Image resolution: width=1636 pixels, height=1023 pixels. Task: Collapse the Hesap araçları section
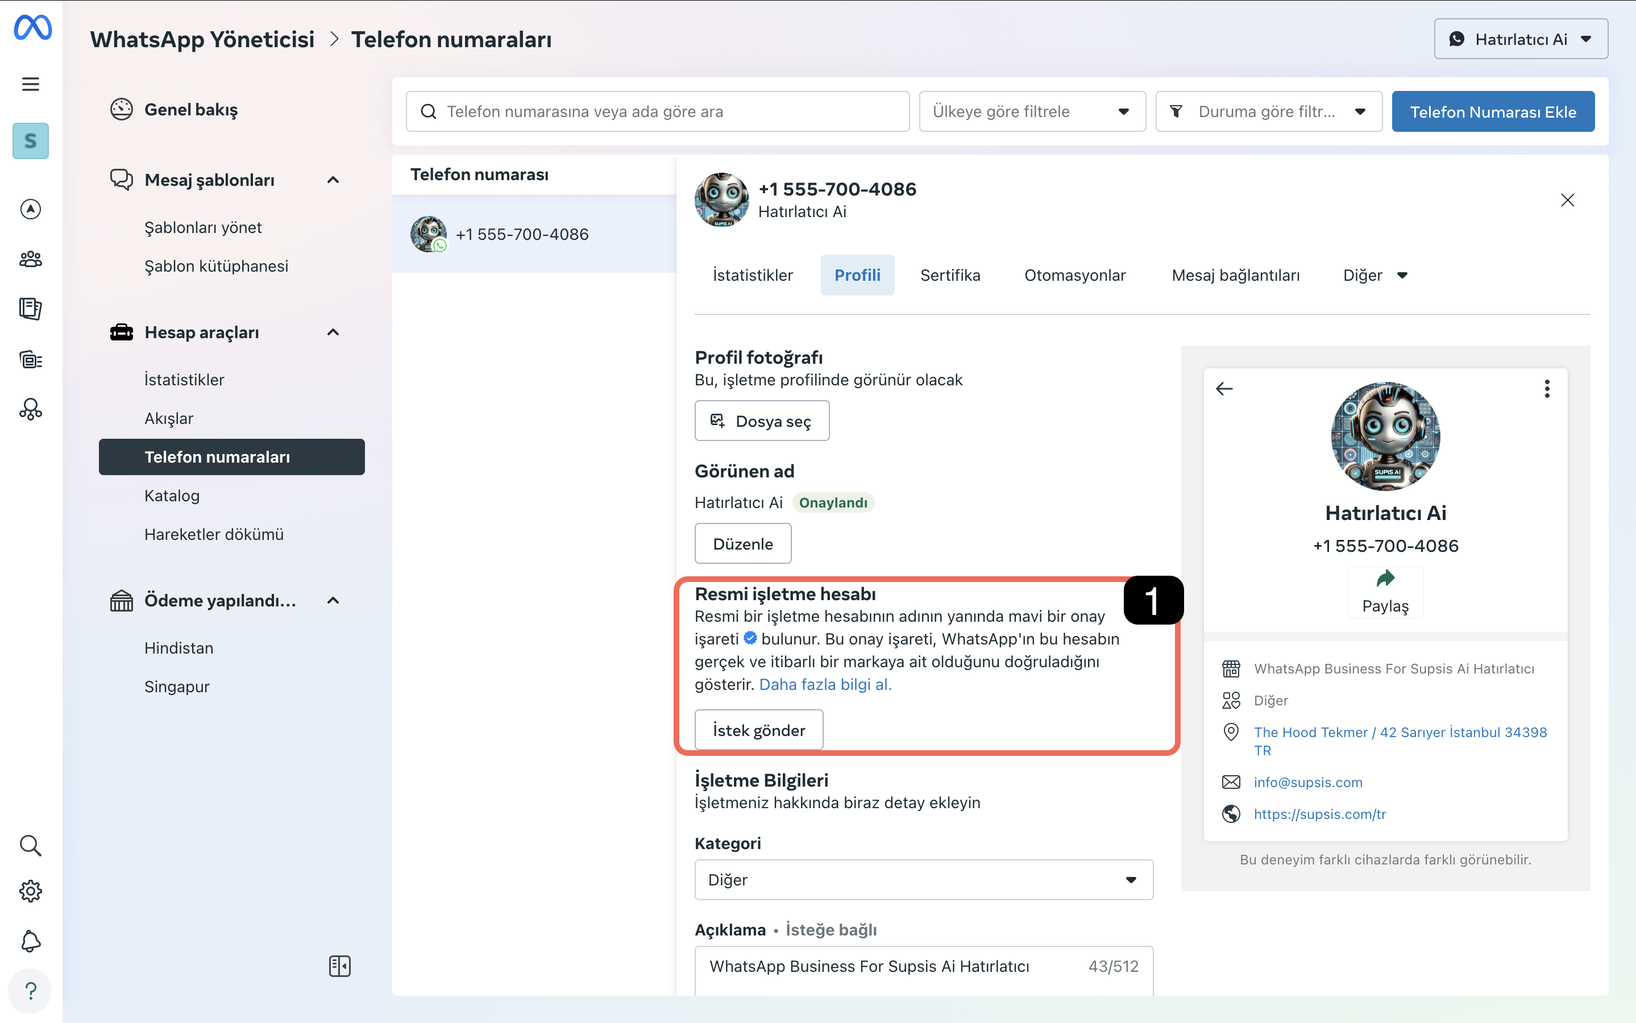[333, 332]
